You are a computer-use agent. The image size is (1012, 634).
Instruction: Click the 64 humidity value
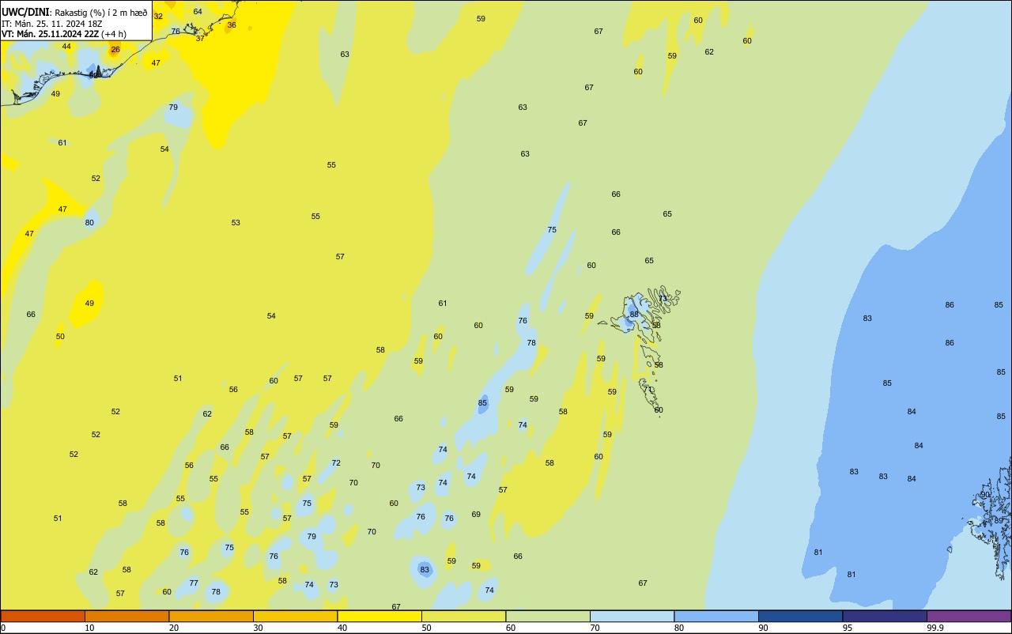coord(198,12)
